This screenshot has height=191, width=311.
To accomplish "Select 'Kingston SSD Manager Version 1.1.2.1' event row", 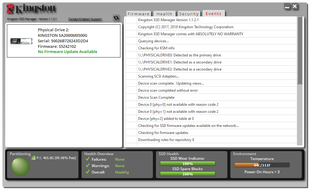I will (211, 20).
